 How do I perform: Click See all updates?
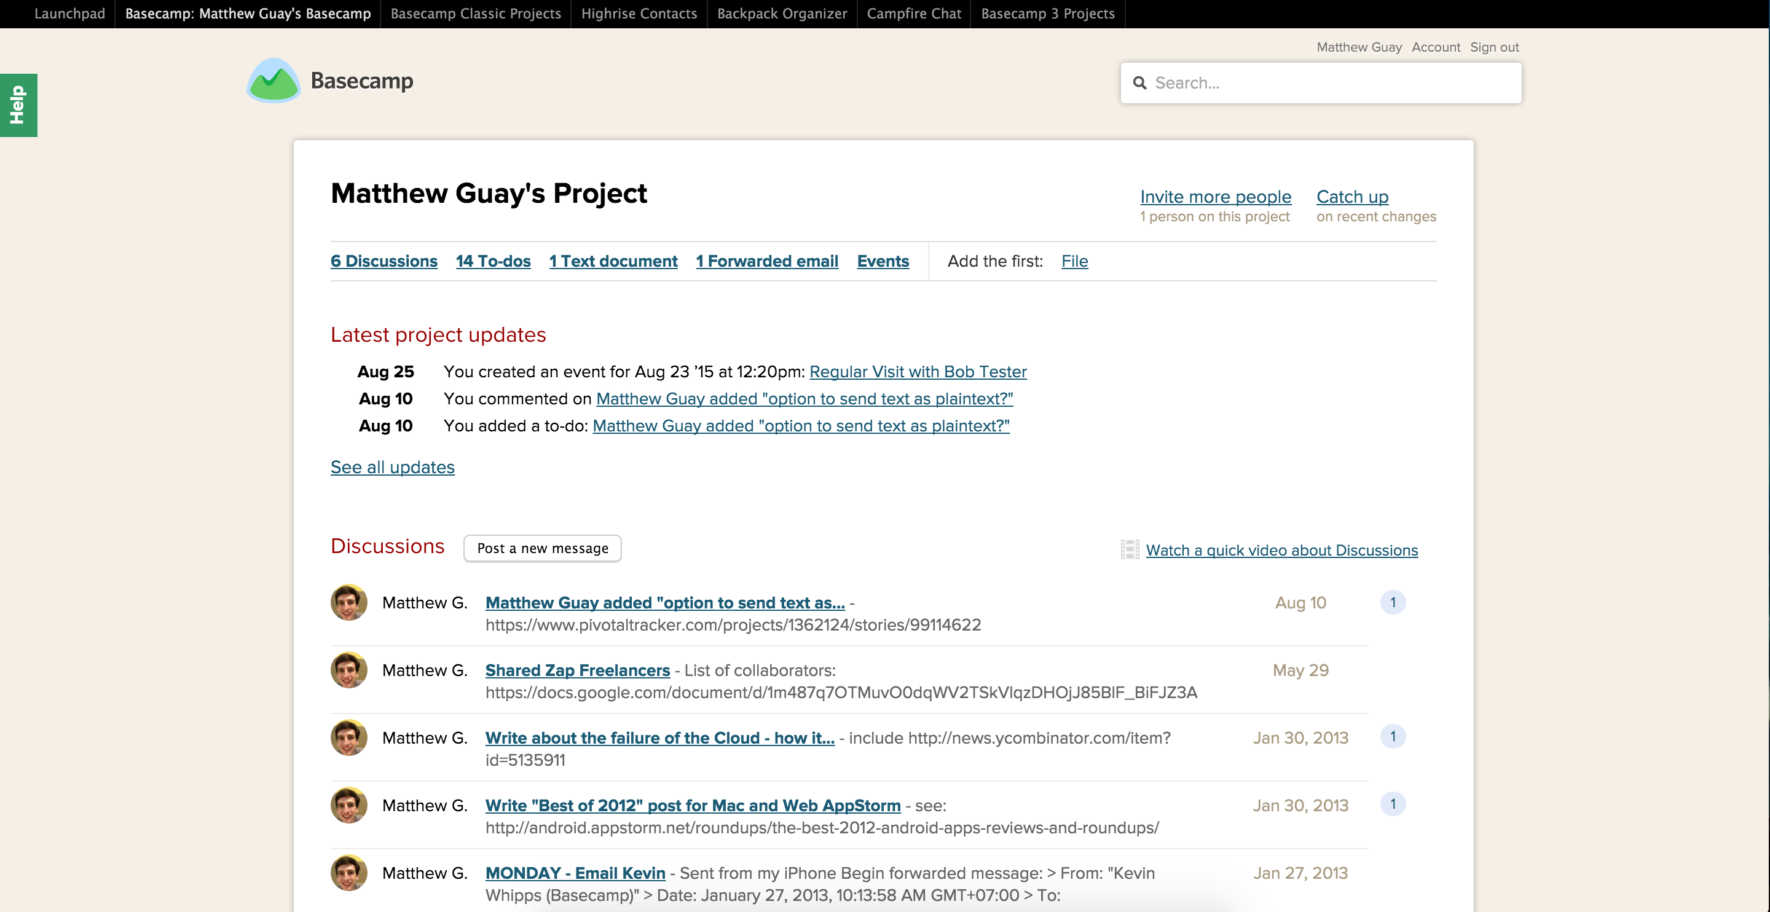coord(392,467)
